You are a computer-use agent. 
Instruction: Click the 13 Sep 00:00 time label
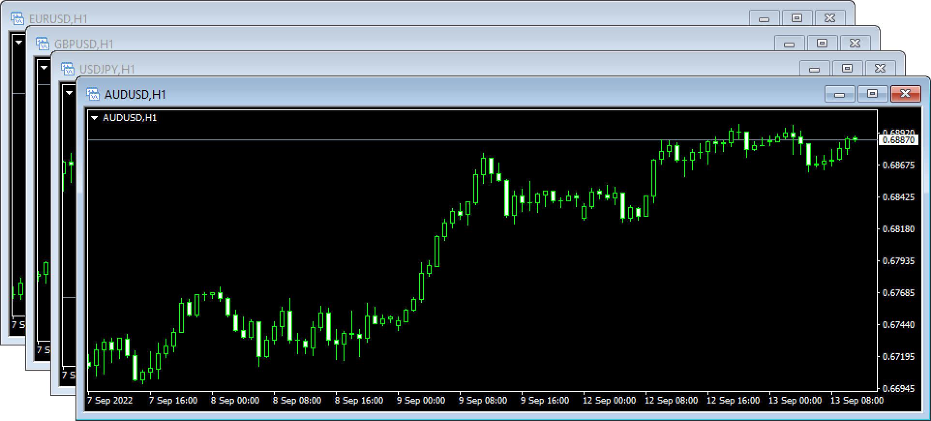pos(795,401)
